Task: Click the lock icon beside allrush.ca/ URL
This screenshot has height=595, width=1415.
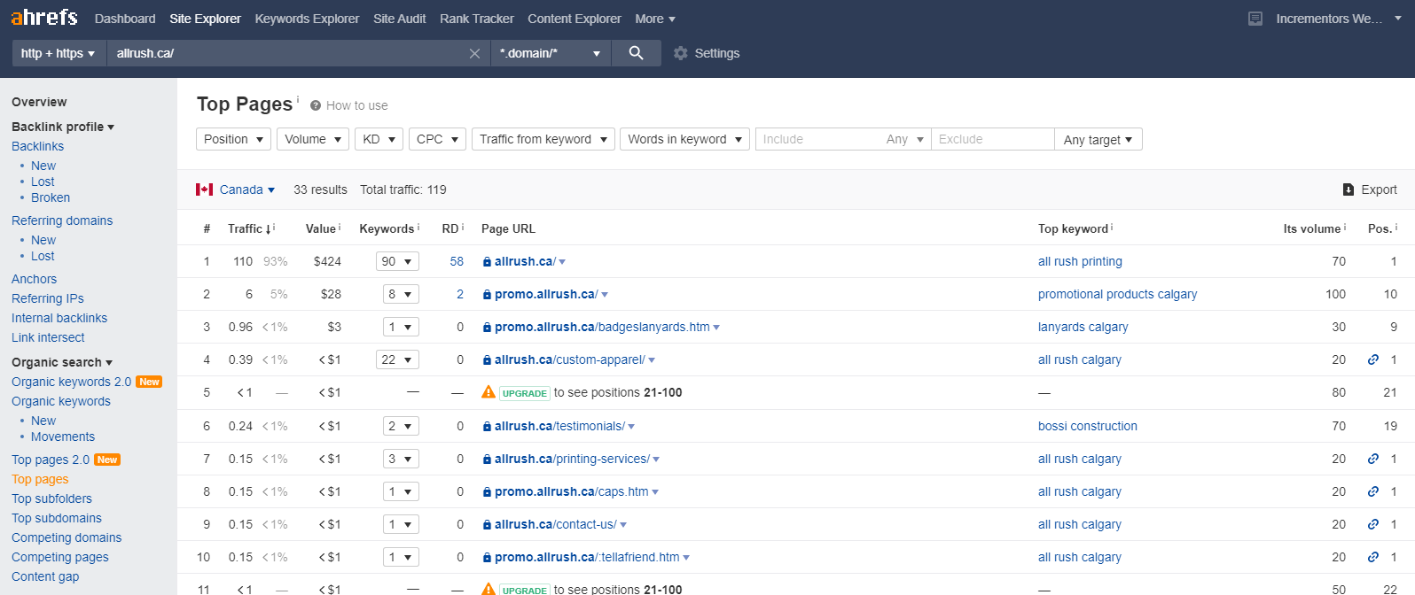Action: point(487,262)
